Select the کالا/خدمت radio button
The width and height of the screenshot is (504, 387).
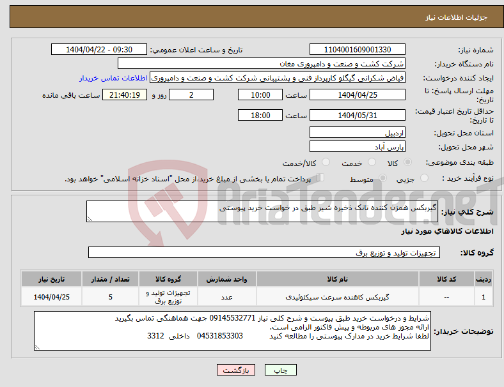[x=326, y=162]
